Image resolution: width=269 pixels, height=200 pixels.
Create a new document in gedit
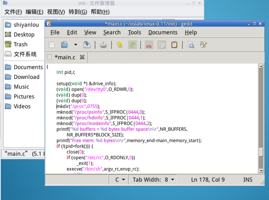pos(52,45)
